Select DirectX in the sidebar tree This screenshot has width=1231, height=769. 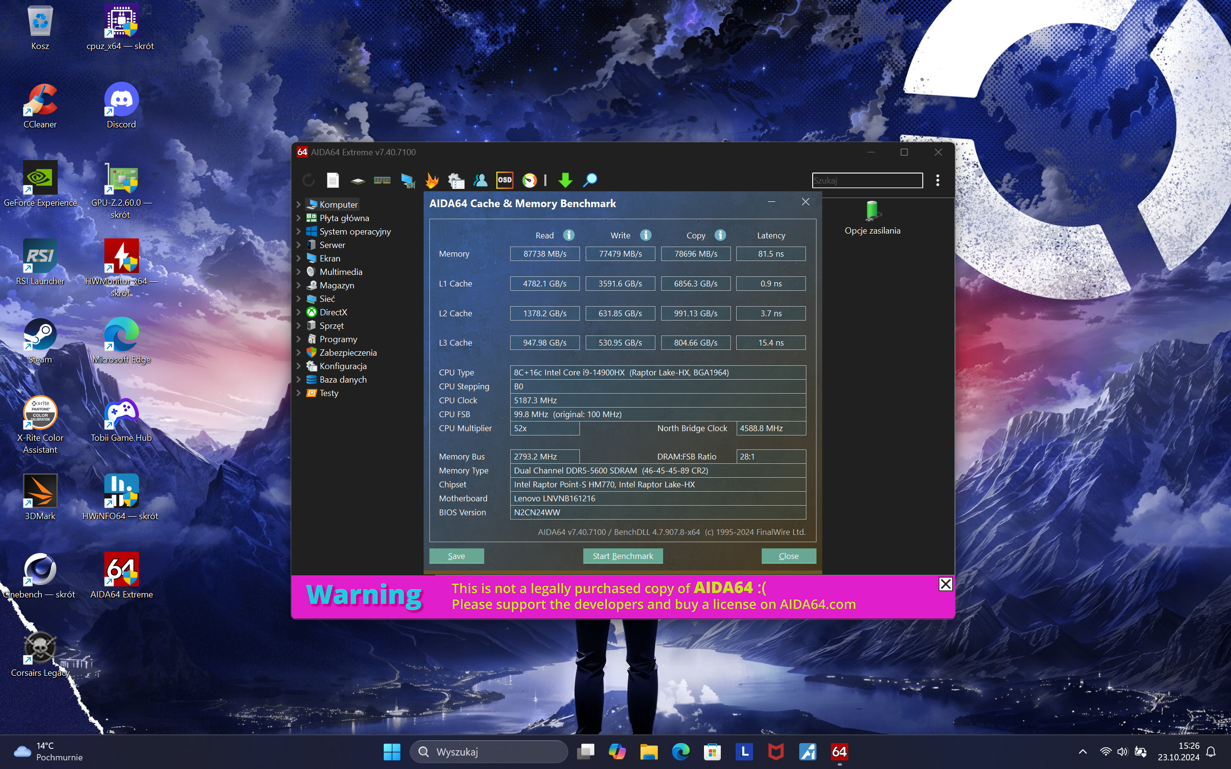[x=333, y=312]
